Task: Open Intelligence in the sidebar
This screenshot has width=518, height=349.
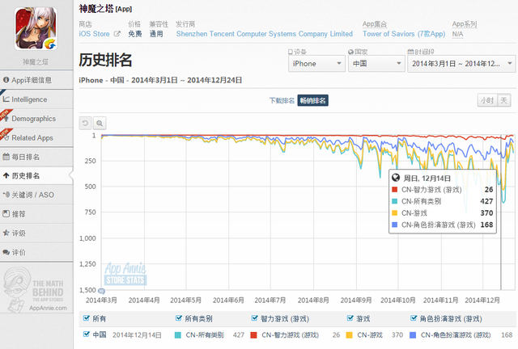Action: (x=36, y=99)
